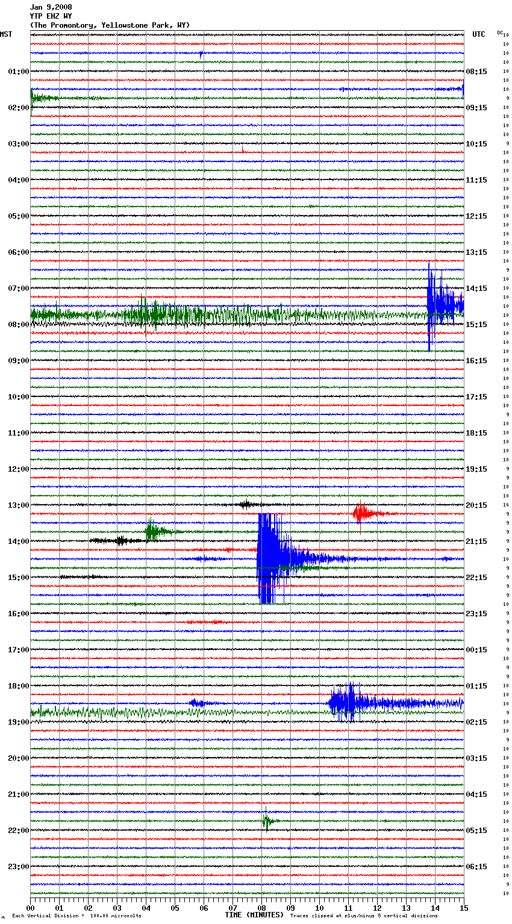Click the blue event at end of 07:15 trace

coord(445,305)
